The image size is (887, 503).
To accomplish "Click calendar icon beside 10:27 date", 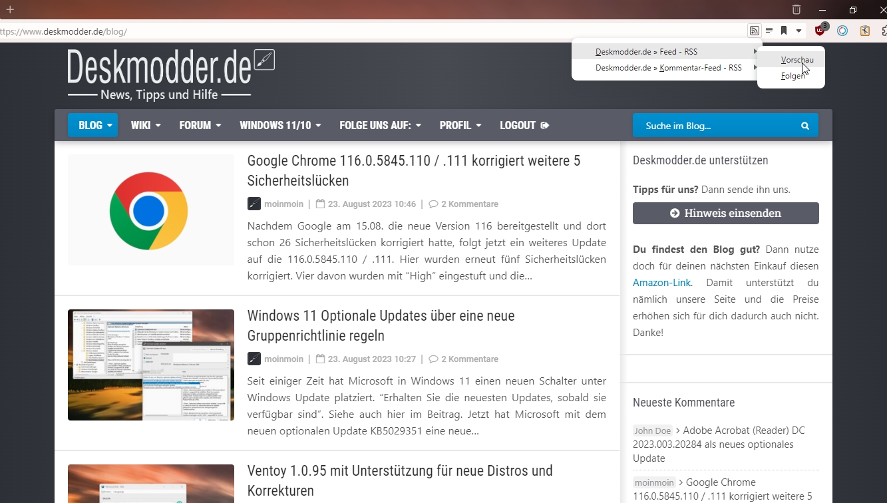I will 320,359.
